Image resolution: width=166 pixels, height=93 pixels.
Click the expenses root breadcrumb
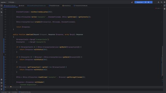tap(4, 92)
